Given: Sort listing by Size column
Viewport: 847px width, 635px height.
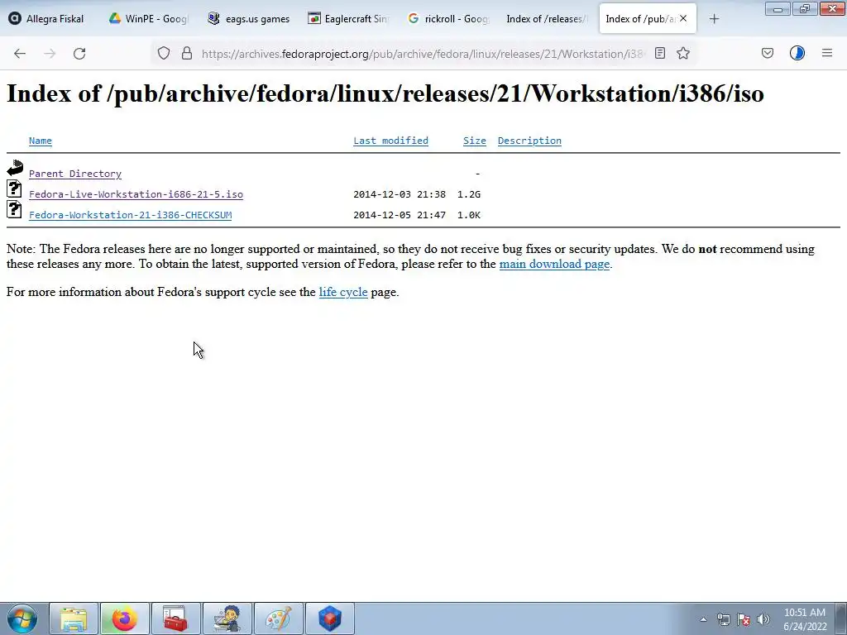Looking at the screenshot, I should coord(474,141).
